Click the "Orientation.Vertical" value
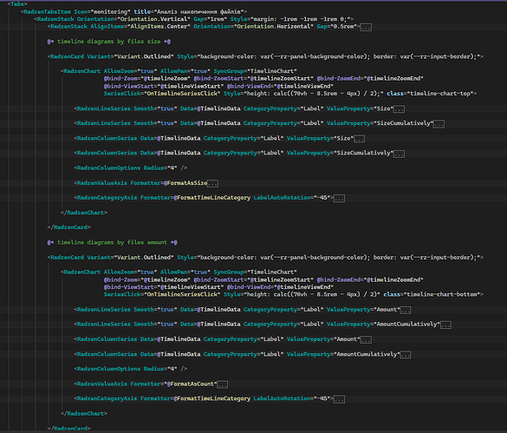 pyautogui.click(x=153, y=19)
